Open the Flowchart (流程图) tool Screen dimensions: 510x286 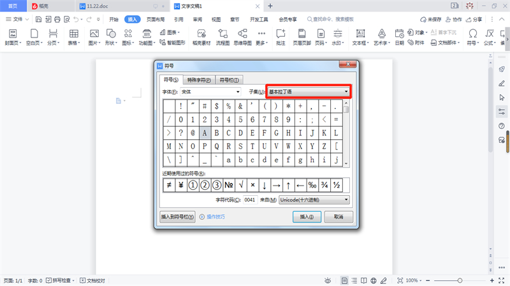click(222, 36)
